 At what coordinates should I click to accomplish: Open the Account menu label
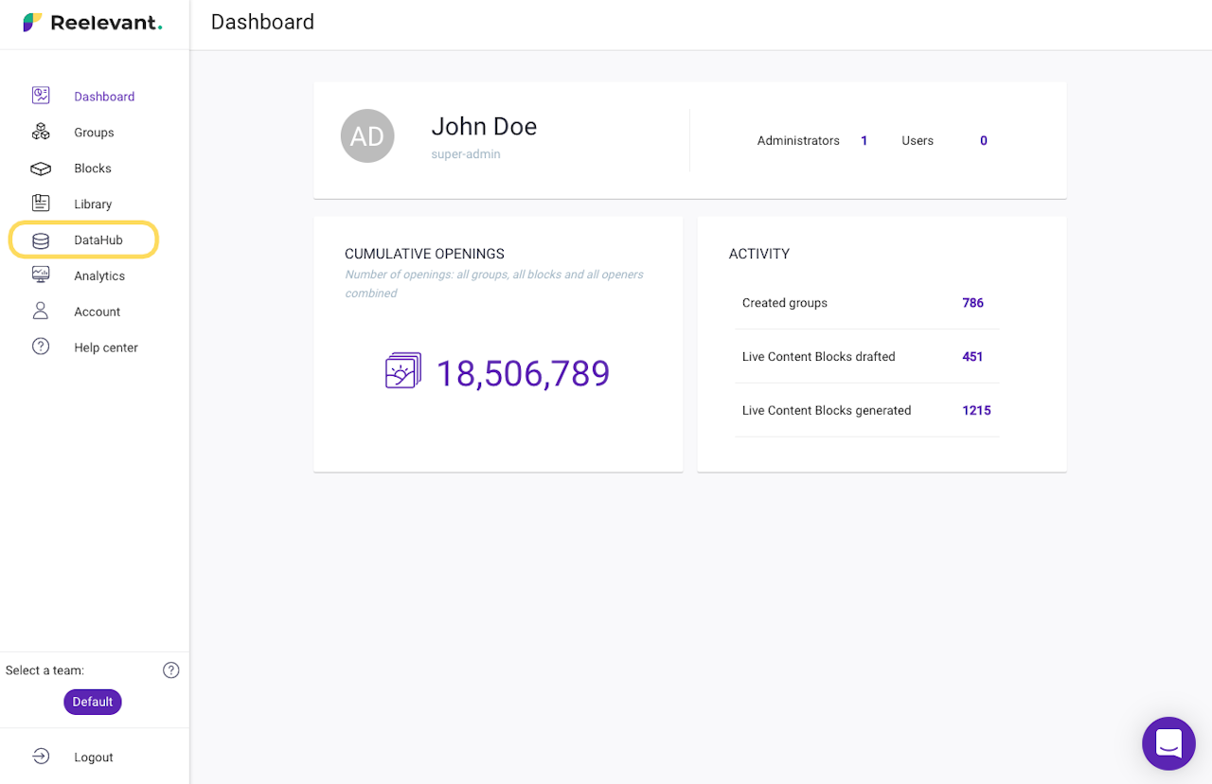click(x=98, y=312)
